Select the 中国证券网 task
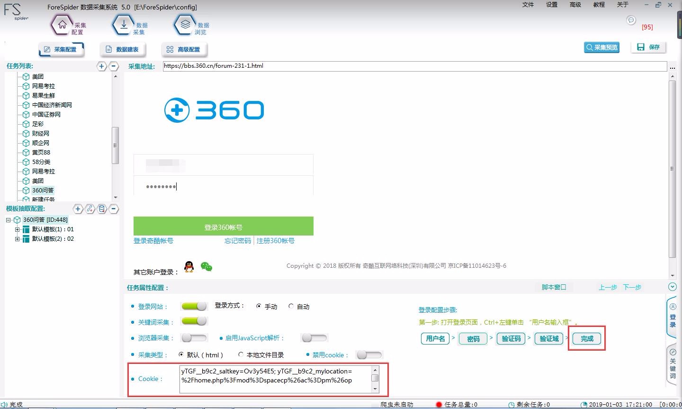This screenshot has width=682, height=409. point(46,114)
